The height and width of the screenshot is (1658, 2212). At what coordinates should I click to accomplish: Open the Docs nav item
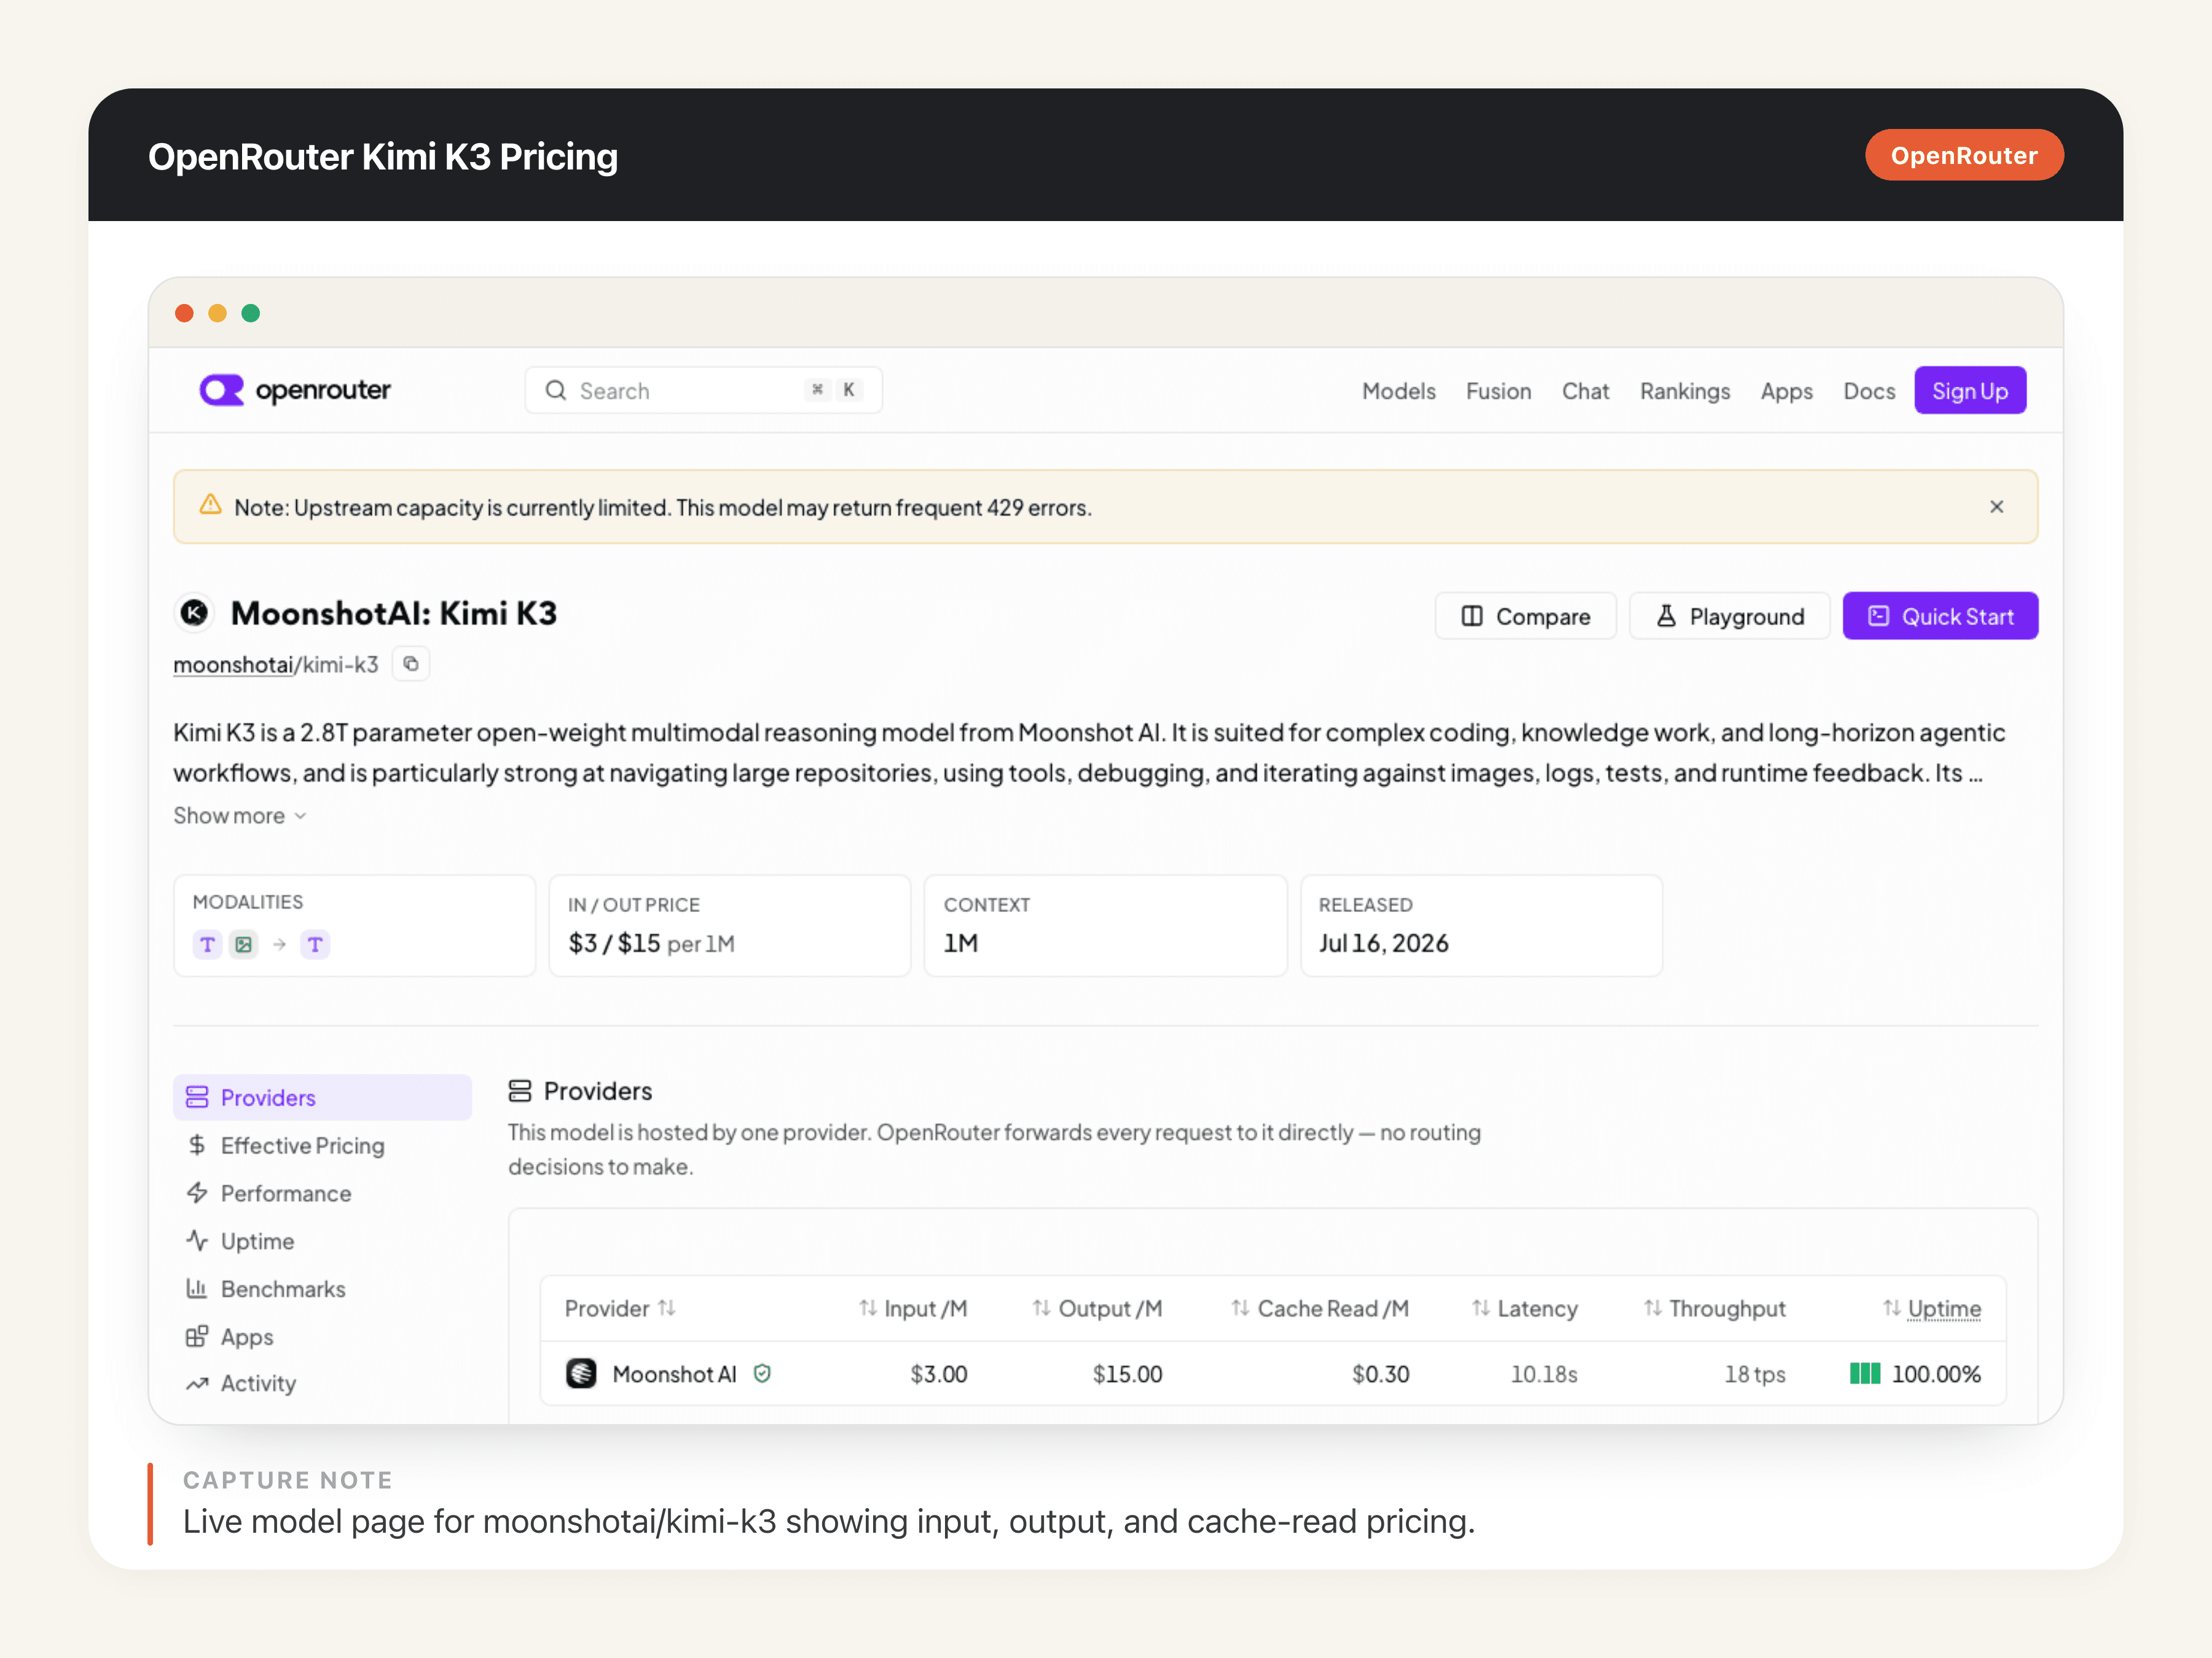[x=1869, y=391]
